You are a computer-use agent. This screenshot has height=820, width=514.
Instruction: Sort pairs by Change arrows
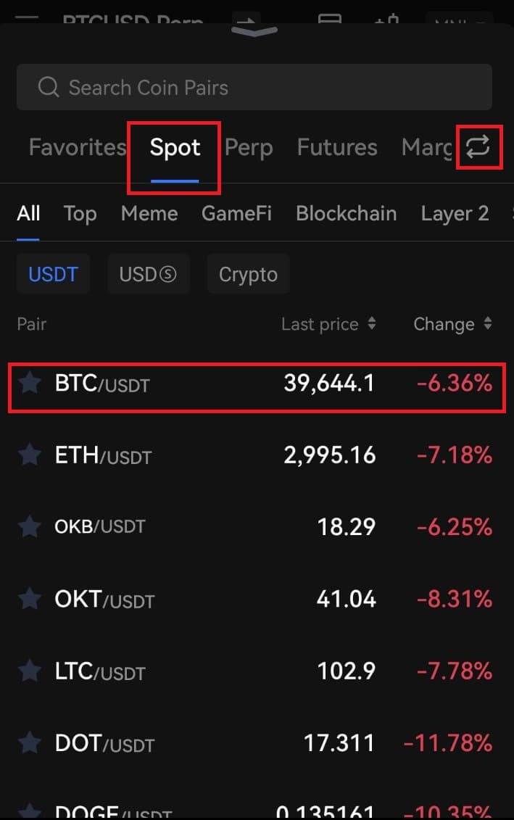488,323
